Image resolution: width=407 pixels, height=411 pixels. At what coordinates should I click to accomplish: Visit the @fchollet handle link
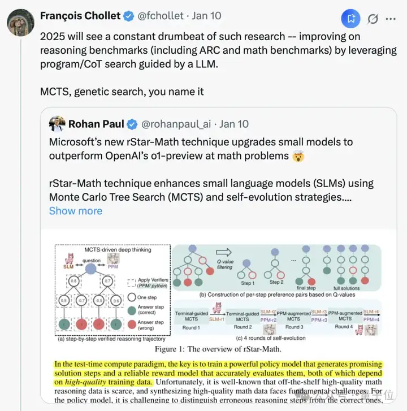click(161, 16)
